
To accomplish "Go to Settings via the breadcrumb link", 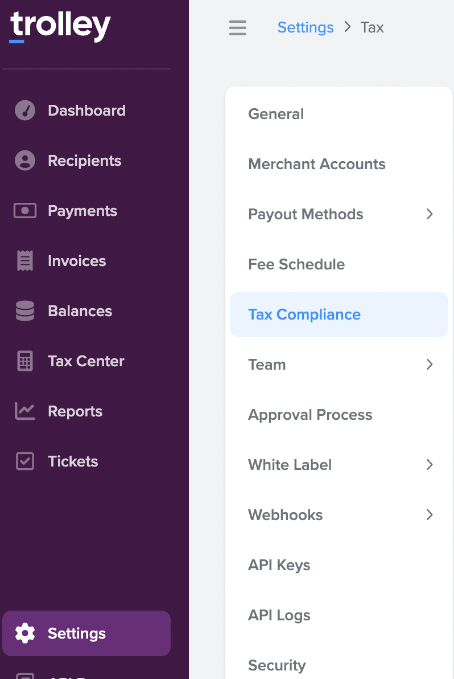I will [x=306, y=27].
